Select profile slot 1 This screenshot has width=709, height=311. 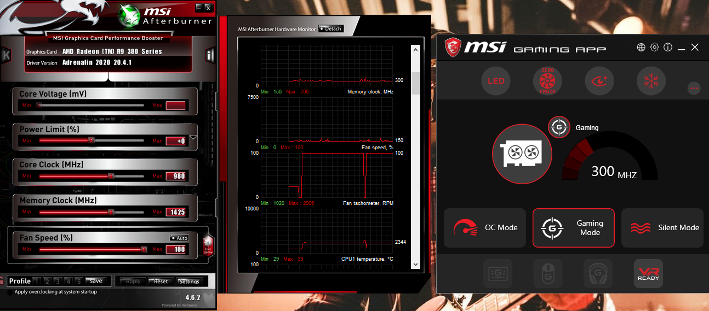36,281
